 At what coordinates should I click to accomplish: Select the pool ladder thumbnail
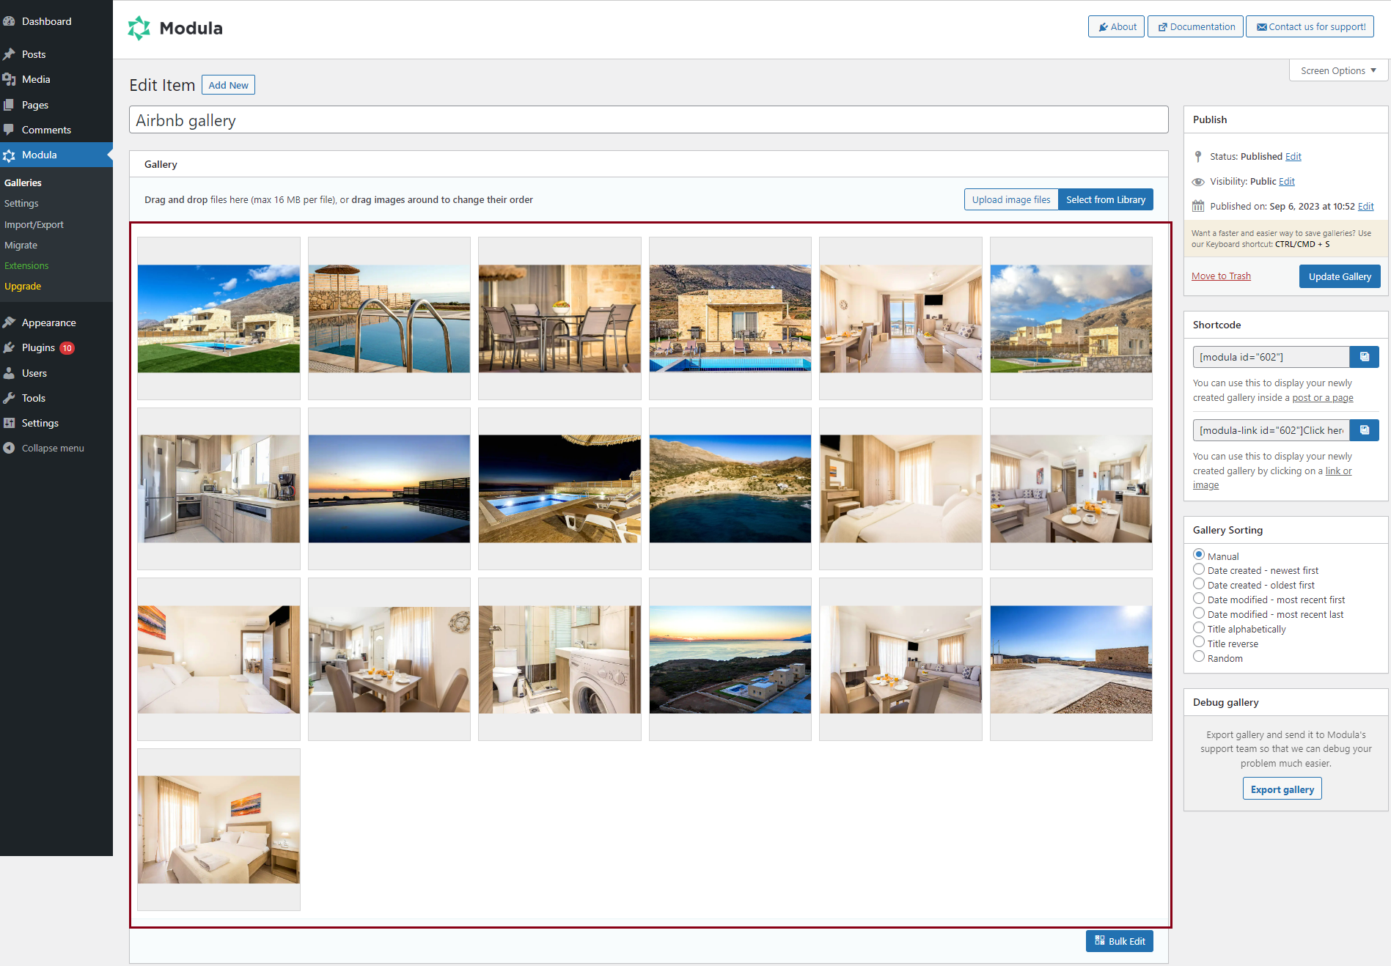pyautogui.click(x=389, y=319)
